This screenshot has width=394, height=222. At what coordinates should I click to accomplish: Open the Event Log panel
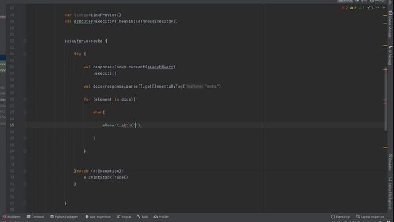pyautogui.click(x=340, y=216)
